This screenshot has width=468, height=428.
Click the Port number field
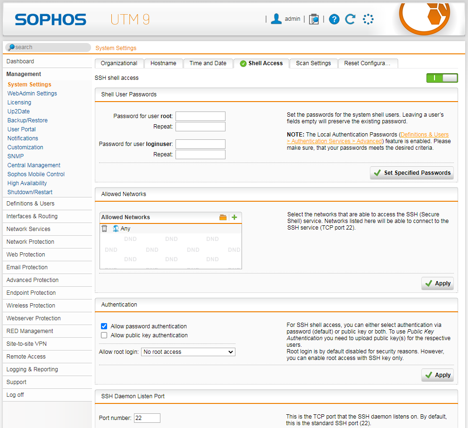coord(147,418)
